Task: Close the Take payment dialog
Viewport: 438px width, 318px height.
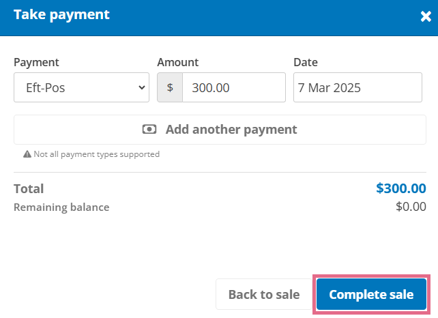Action: point(426,16)
